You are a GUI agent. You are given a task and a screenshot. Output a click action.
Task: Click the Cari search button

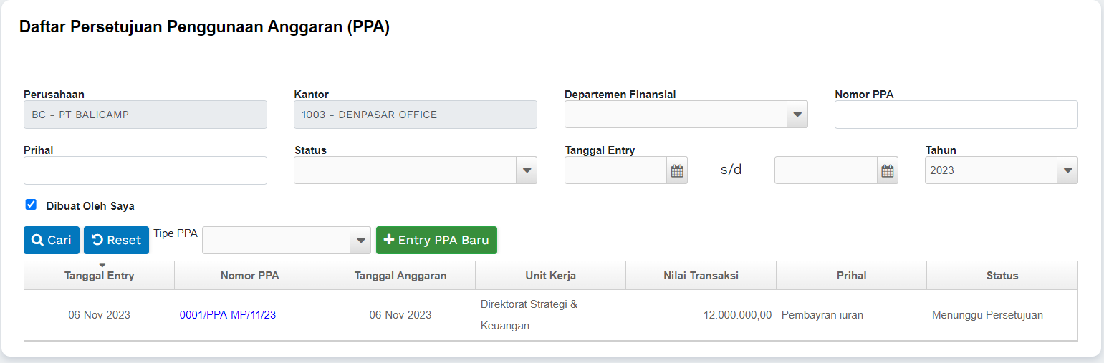pos(52,241)
